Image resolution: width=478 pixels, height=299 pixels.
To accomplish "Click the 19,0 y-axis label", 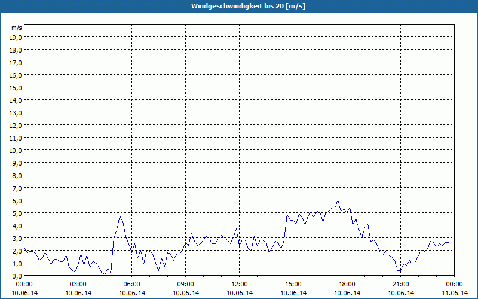I will [17, 37].
